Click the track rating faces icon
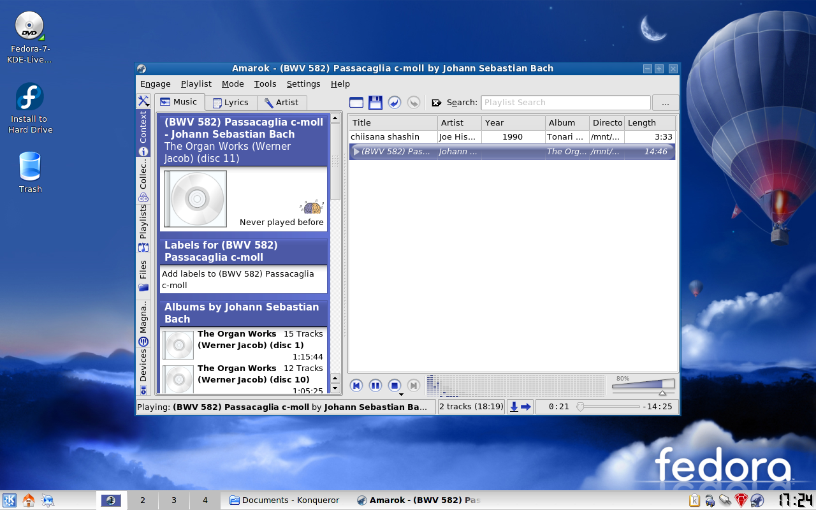The height and width of the screenshot is (510, 816). click(x=312, y=207)
